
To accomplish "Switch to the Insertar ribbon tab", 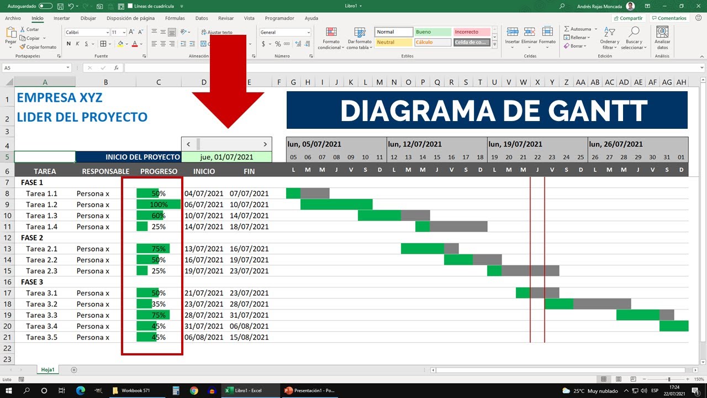I will pos(61,18).
